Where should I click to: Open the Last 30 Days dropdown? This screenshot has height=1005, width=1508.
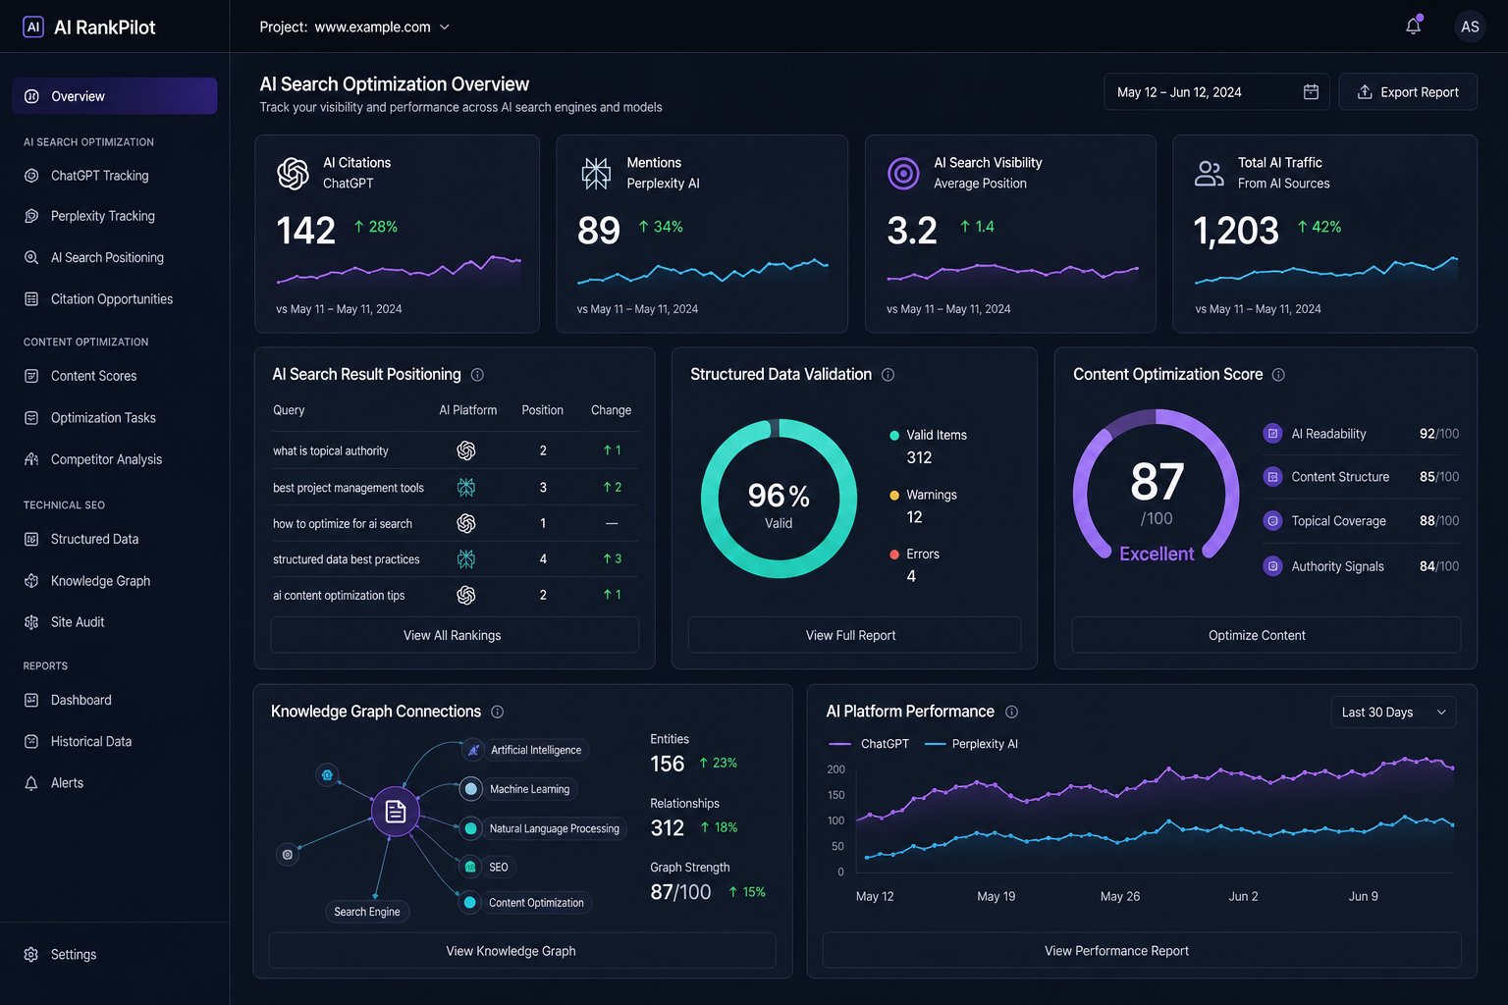click(x=1393, y=713)
